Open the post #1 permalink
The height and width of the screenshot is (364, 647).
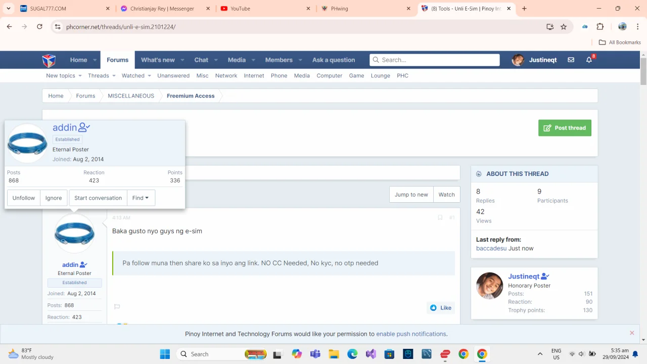click(x=452, y=217)
